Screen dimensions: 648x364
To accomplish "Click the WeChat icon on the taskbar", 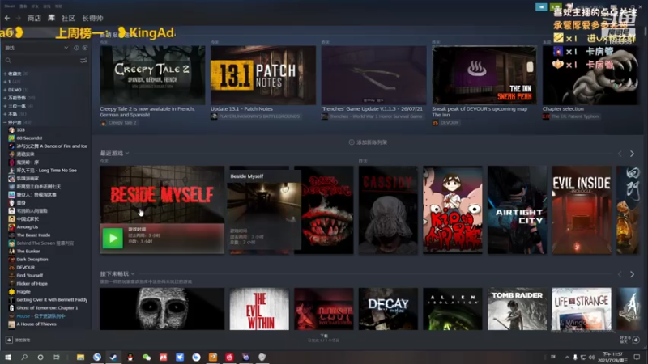I will pos(147,357).
